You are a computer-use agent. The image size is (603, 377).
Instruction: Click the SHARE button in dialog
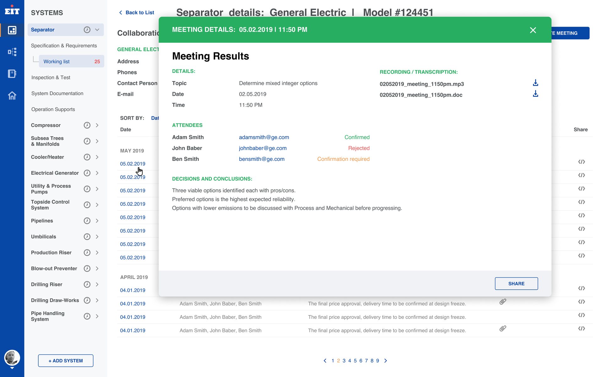516,283
